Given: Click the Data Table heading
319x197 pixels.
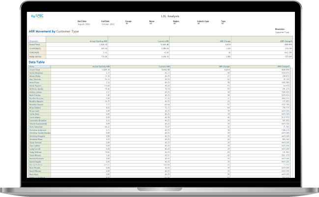Looking at the screenshot, I should point(37,62).
